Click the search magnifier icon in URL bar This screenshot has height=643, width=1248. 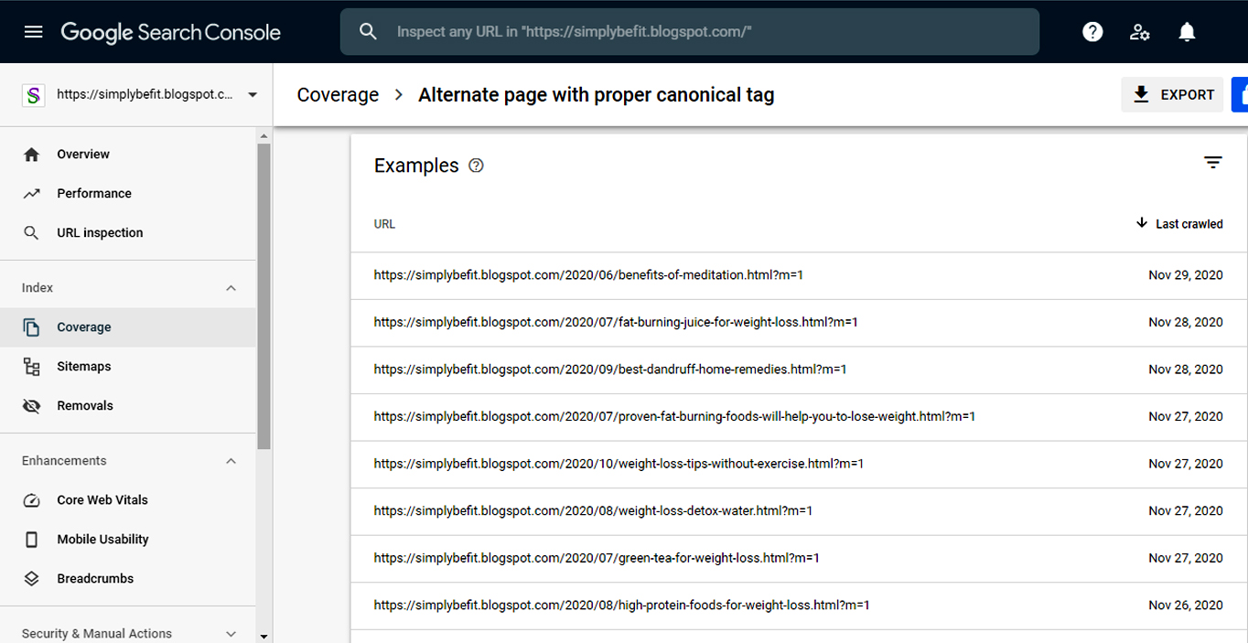pyautogui.click(x=368, y=32)
